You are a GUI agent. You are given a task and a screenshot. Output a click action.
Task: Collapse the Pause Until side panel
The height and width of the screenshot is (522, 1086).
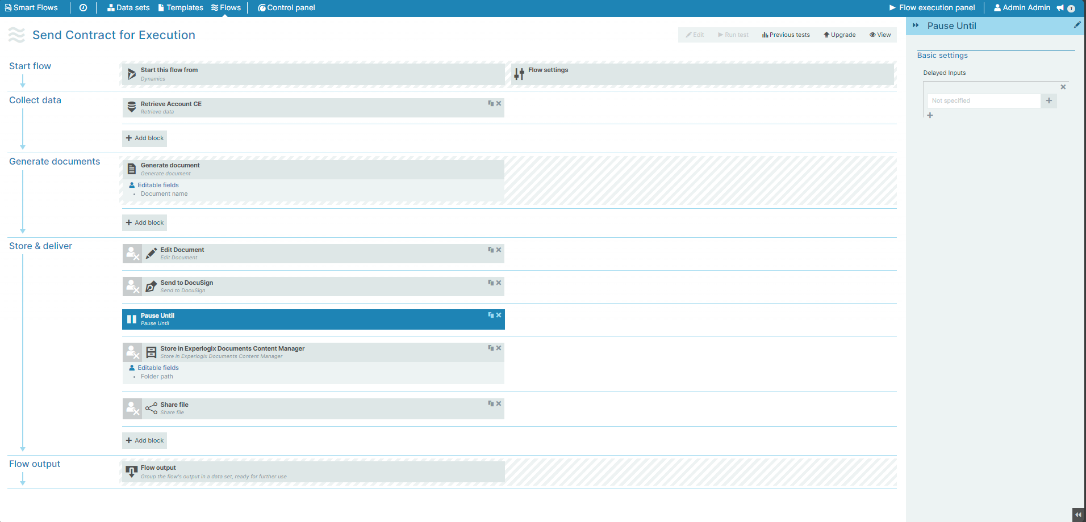click(x=916, y=26)
